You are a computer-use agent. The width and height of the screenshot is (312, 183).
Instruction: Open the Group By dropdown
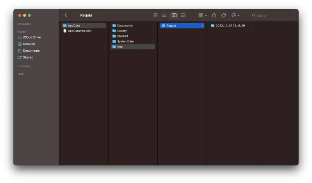click(203, 15)
